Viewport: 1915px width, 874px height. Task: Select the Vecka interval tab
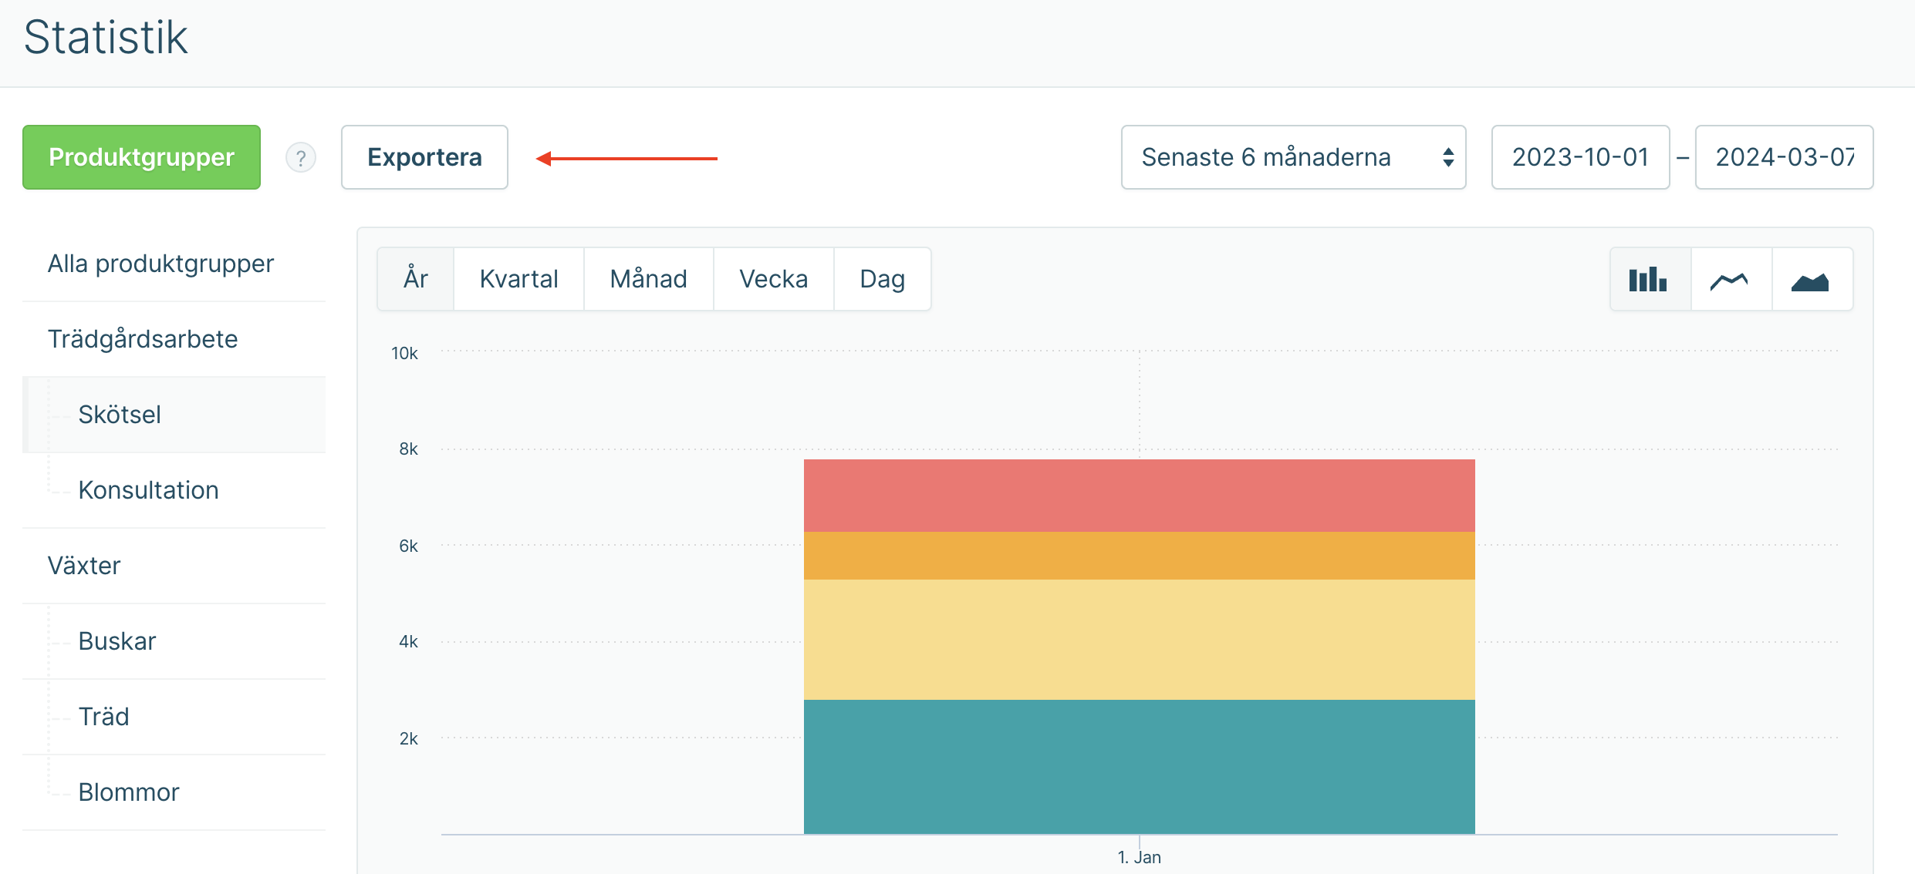(773, 279)
